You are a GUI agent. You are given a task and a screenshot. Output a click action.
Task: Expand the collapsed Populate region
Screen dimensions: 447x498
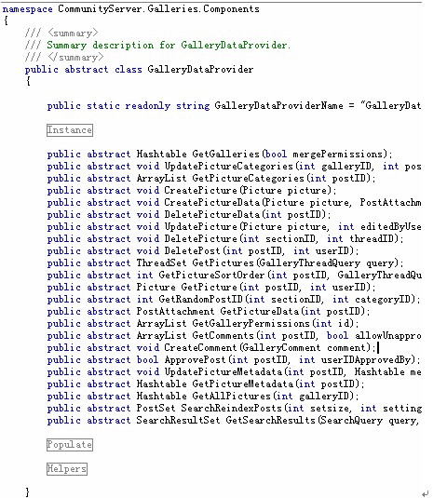pos(70,445)
